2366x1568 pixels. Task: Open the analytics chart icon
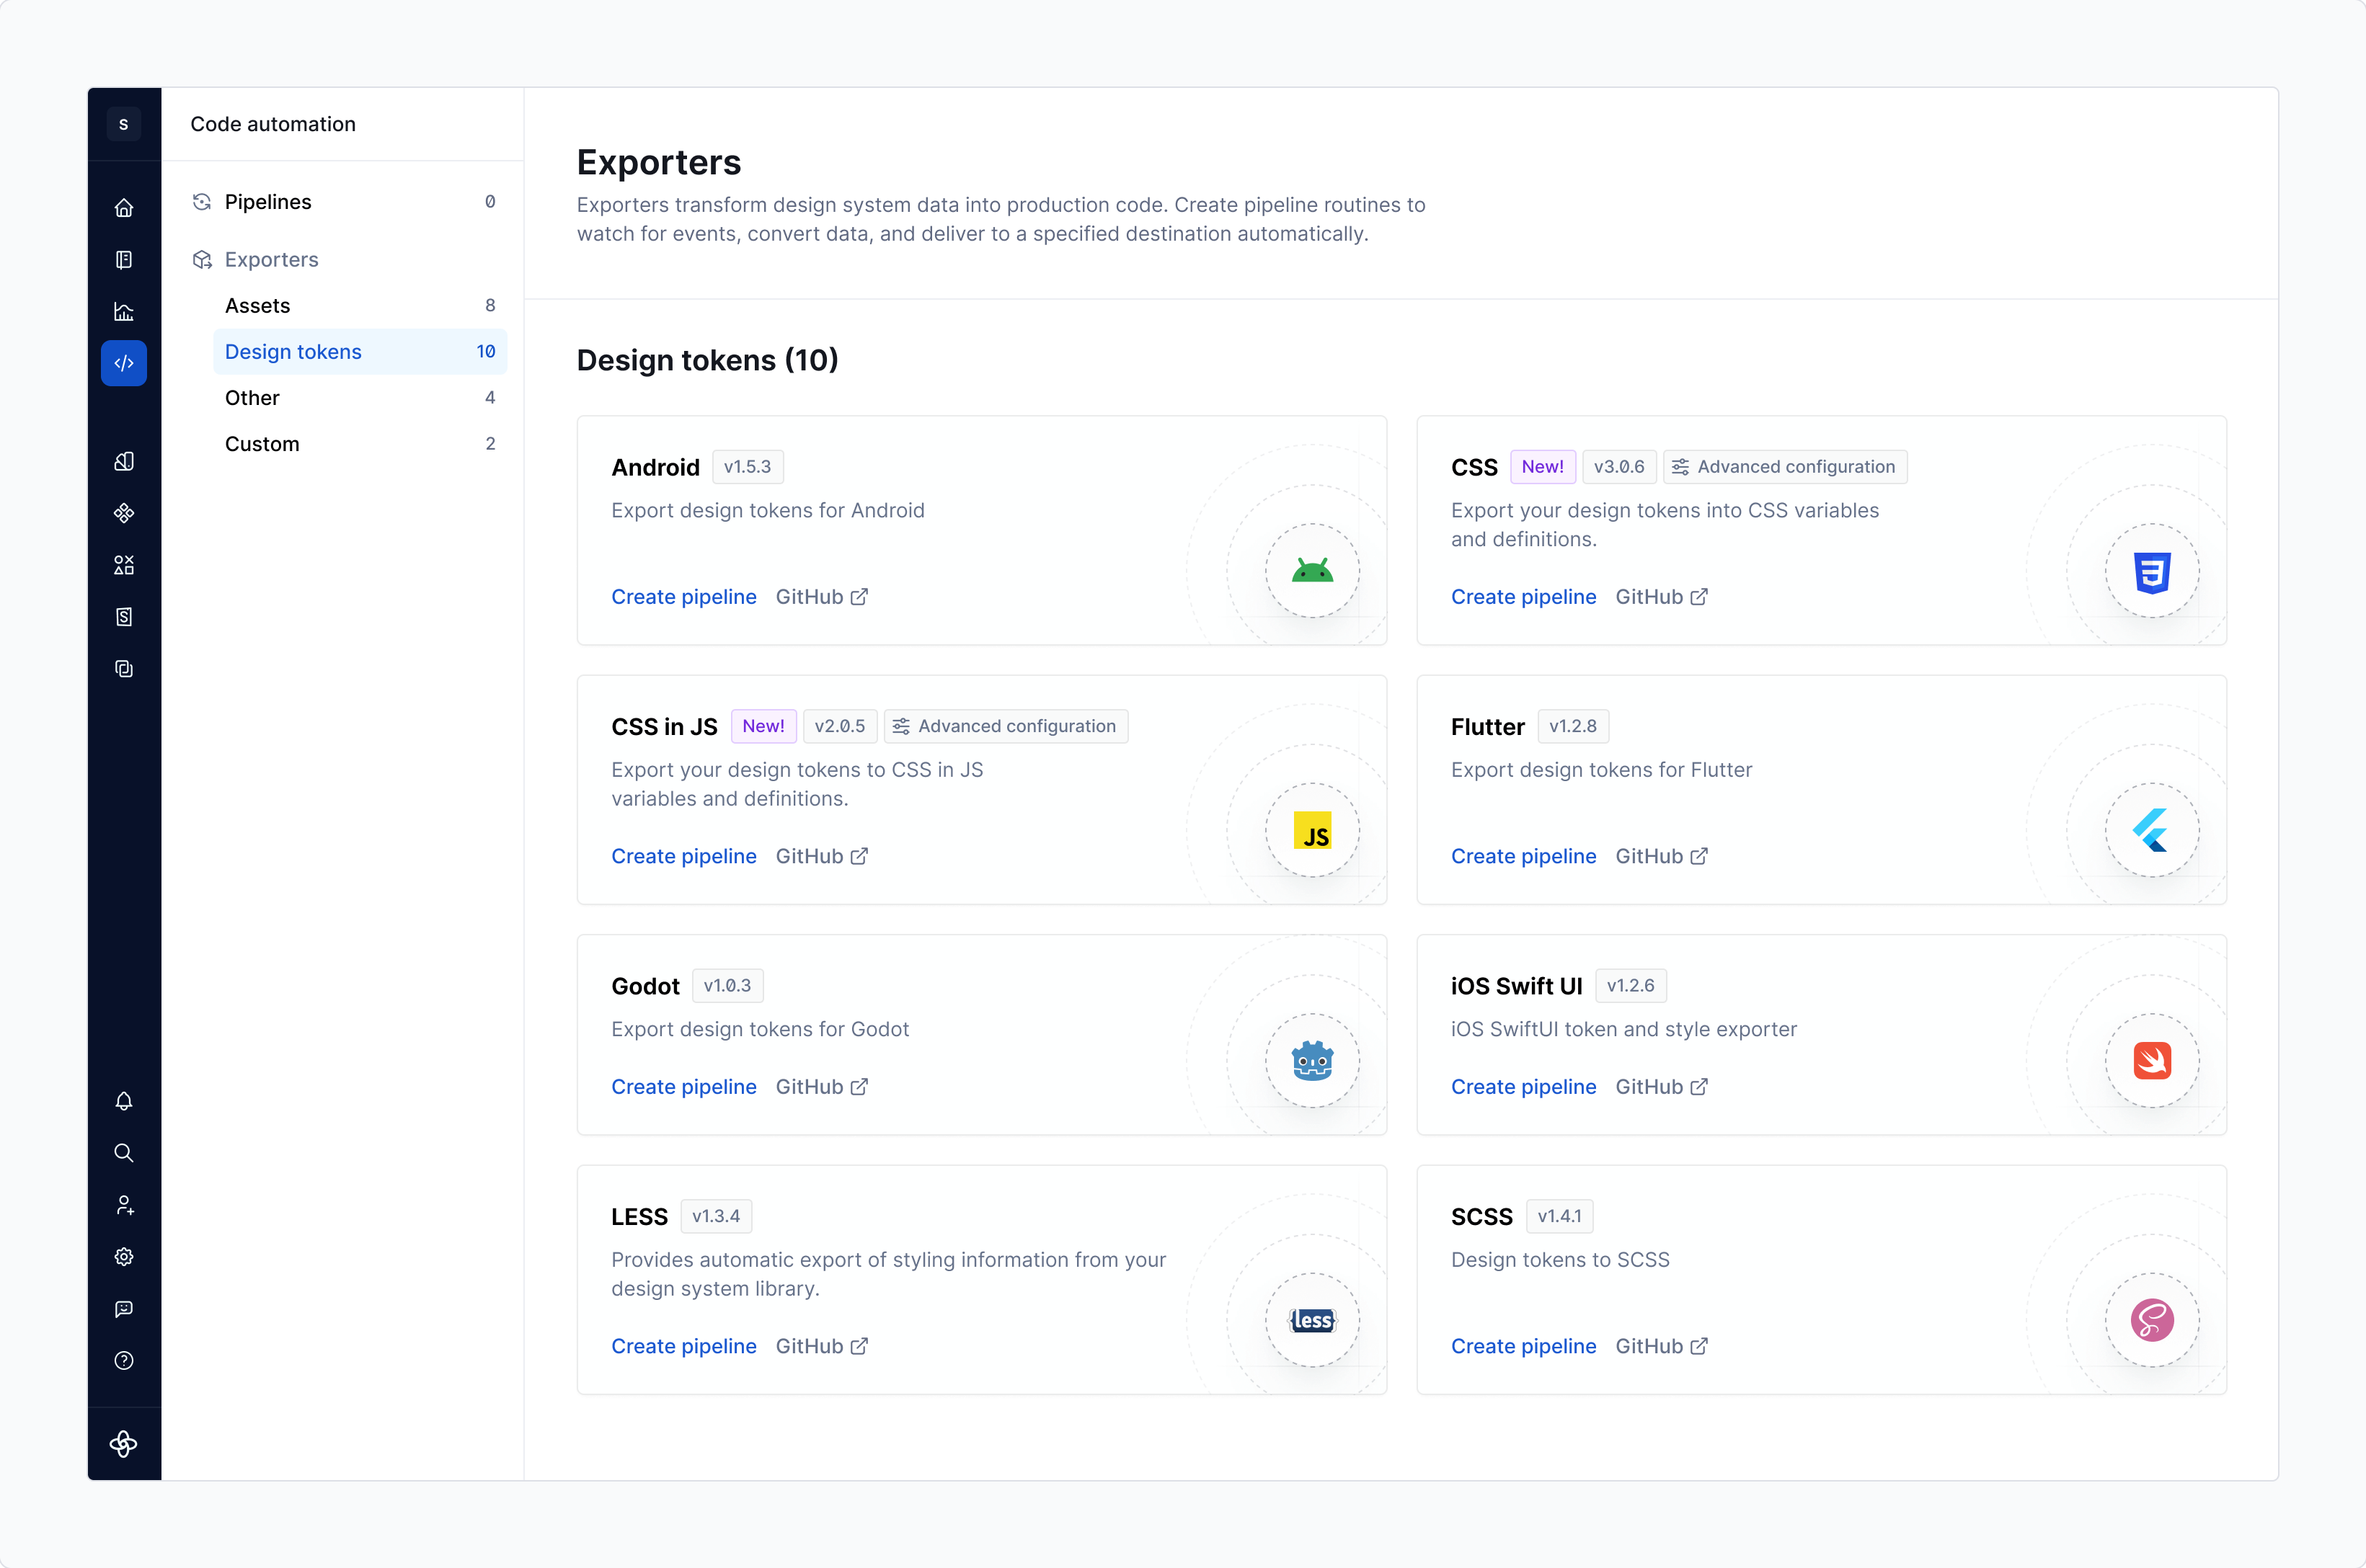tap(124, 312)
